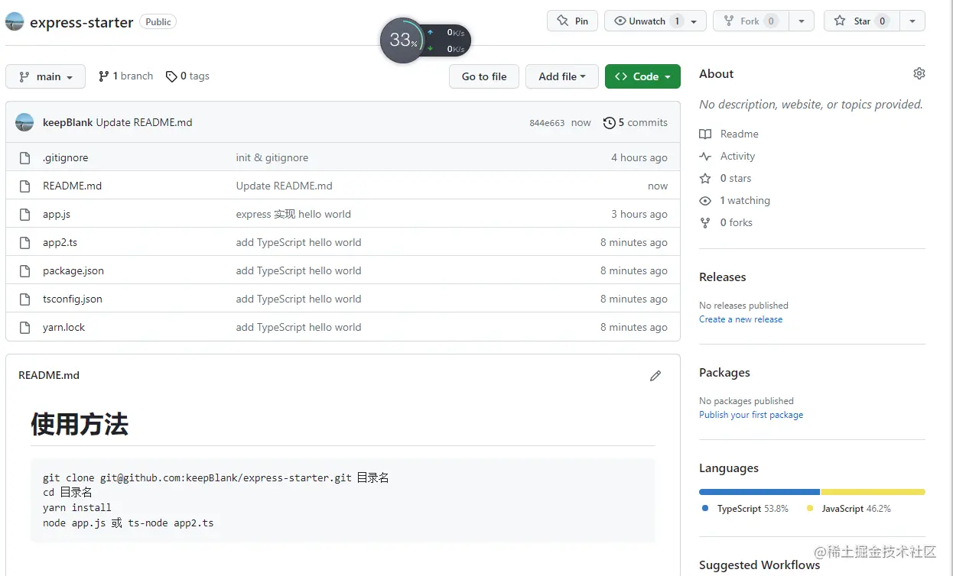Click the file icon next to .gitignore
The height and width of the screenshot is (576, 953).
coord(25,157)
